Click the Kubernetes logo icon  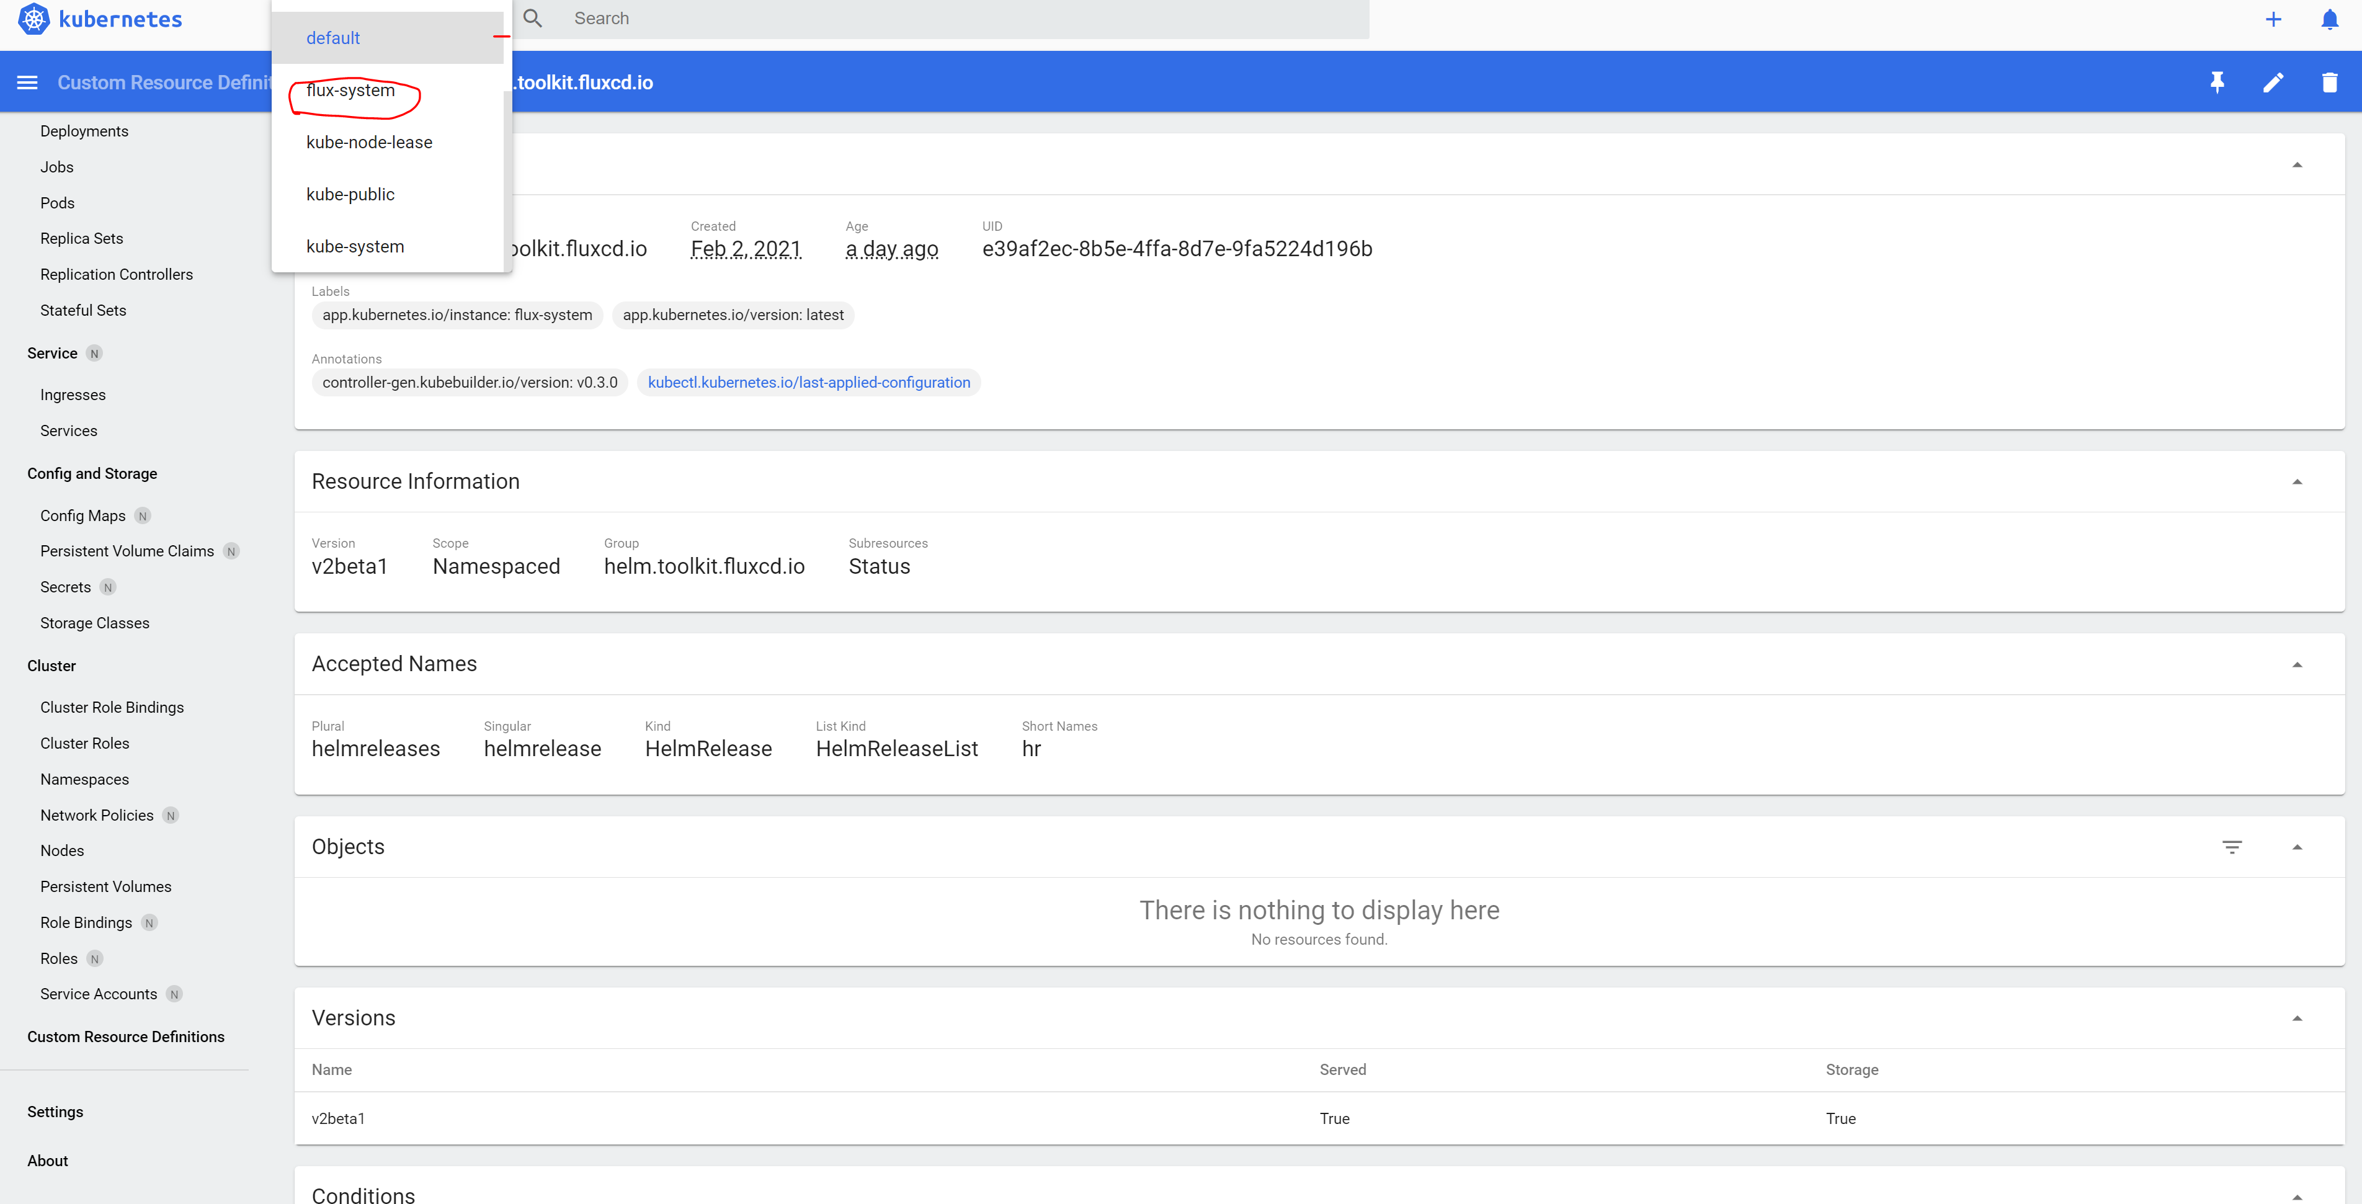34,19
